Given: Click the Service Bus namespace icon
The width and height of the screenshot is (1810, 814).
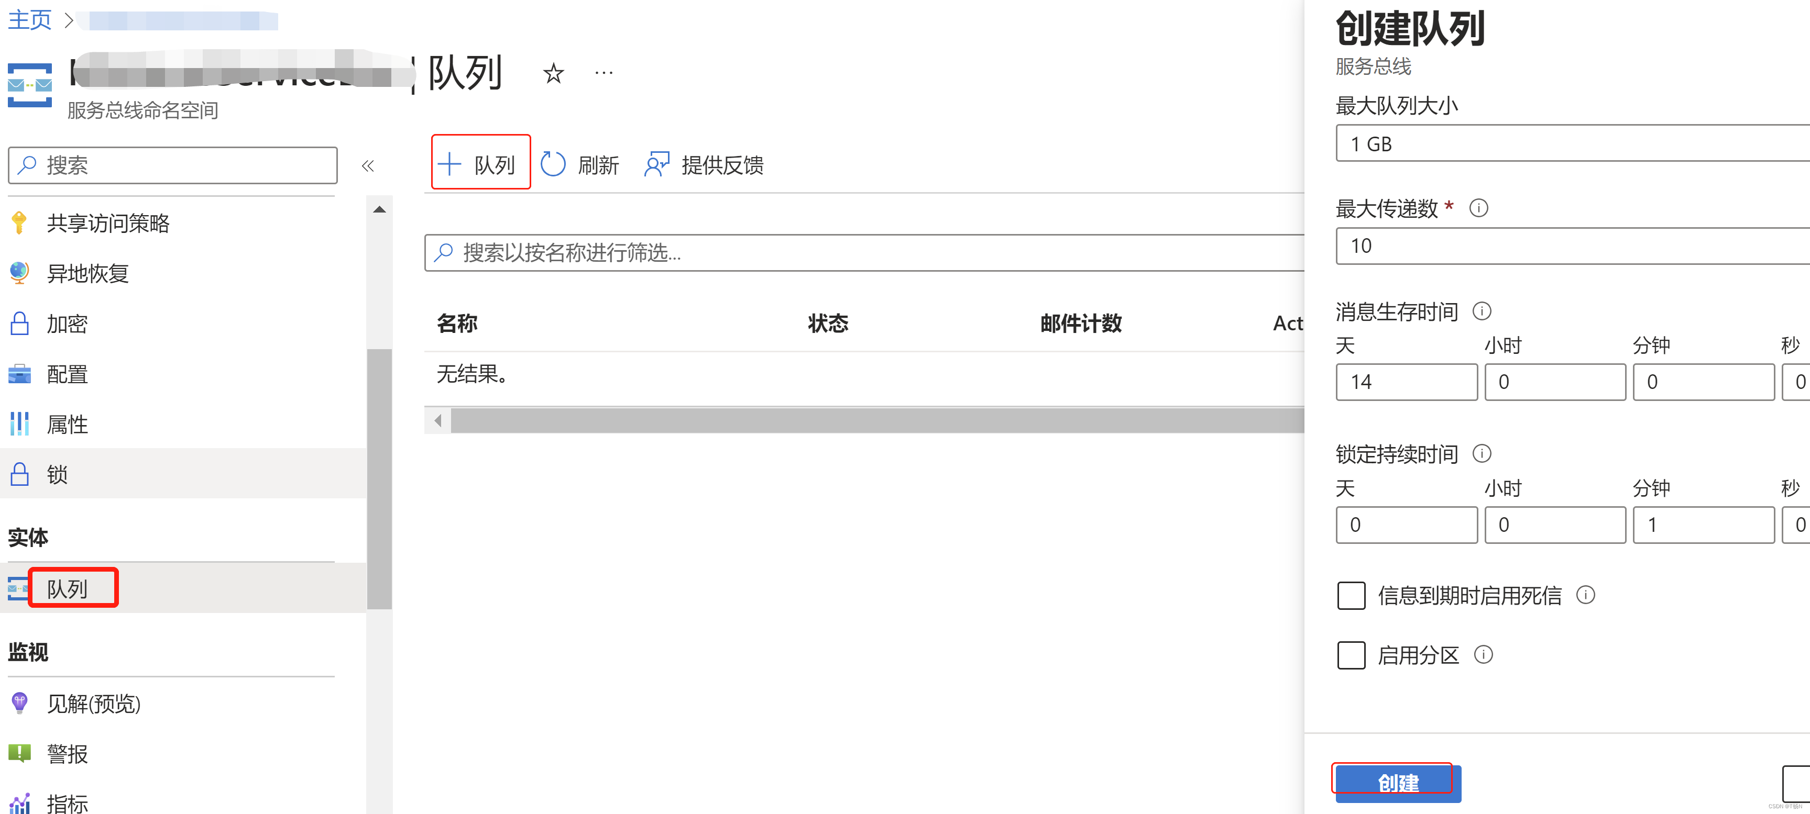Looking at the screenshot, I should point(29,85).
